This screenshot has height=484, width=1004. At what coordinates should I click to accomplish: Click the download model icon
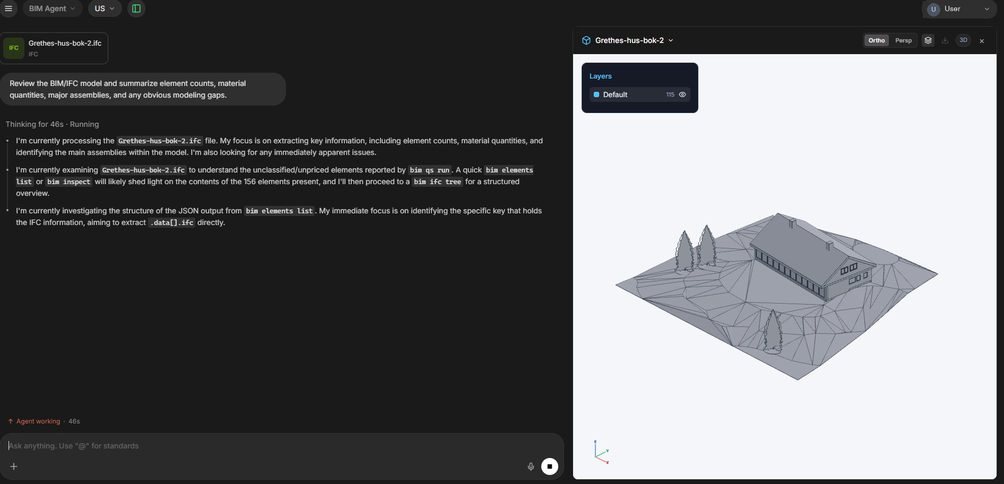(945, 40)
